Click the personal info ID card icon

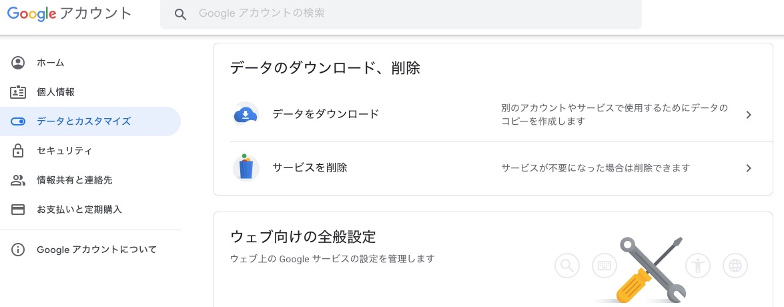coord(18,92)
